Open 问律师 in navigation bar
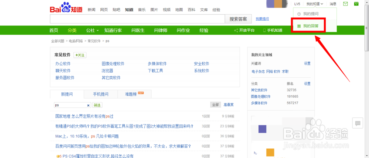 coord(161,30)
